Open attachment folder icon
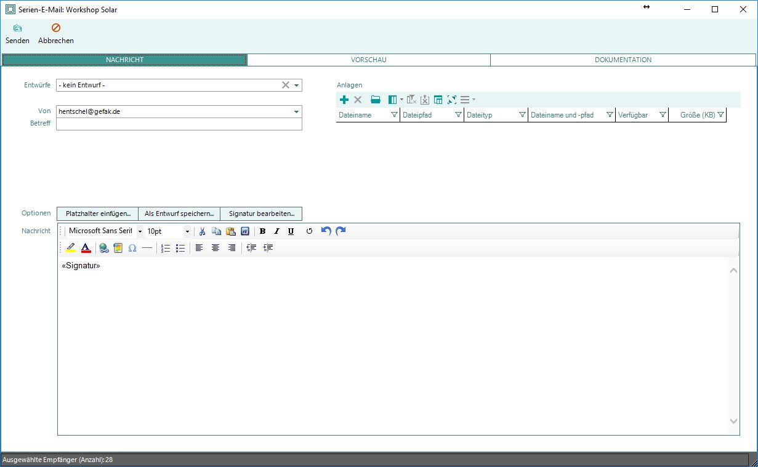 [376, 100]
